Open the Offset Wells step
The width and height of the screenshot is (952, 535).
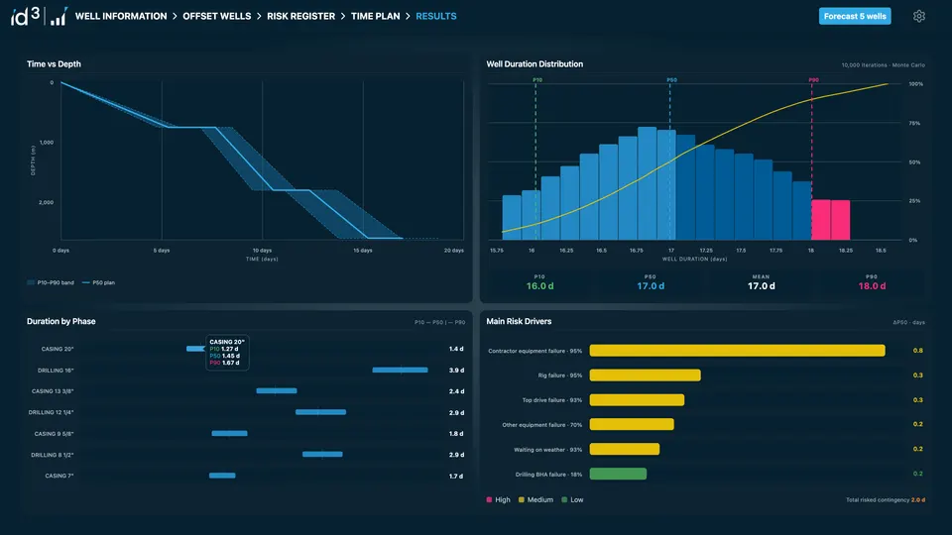pos(217,17)
